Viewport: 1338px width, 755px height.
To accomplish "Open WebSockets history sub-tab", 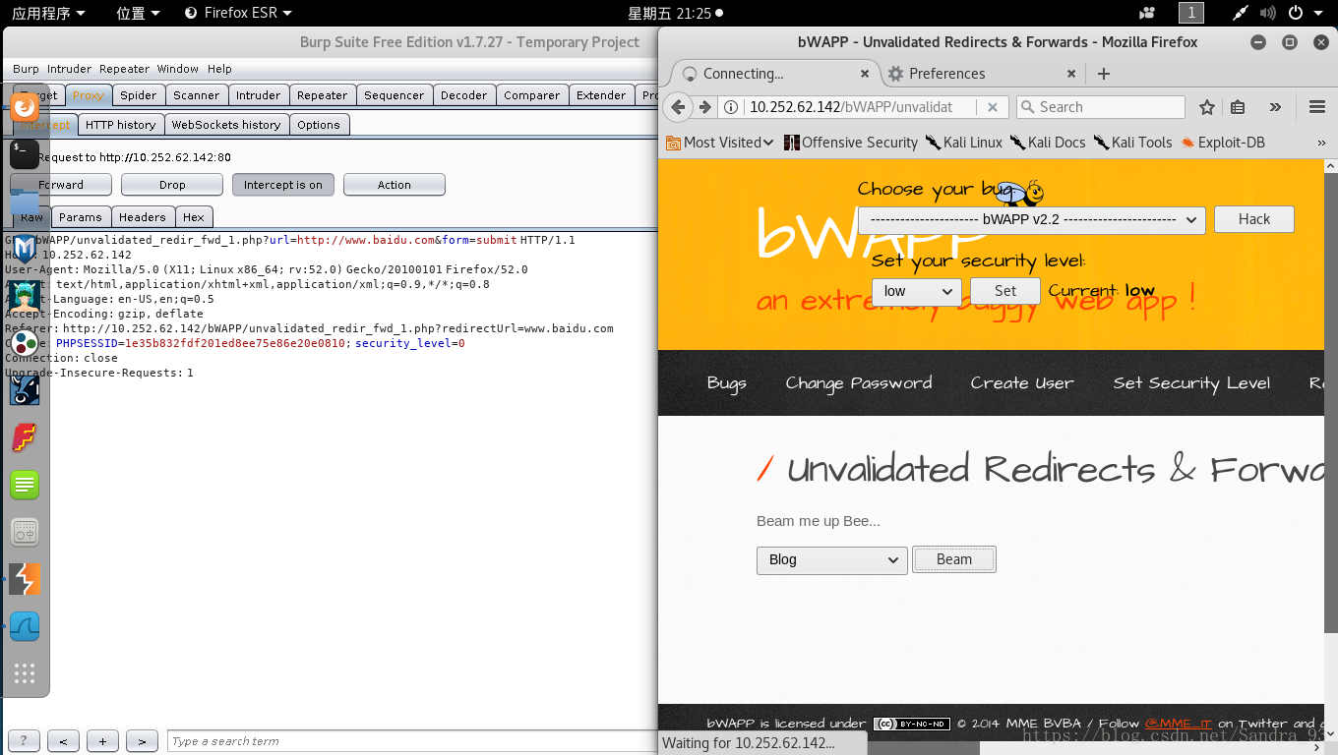I will [x=226, y=125].
